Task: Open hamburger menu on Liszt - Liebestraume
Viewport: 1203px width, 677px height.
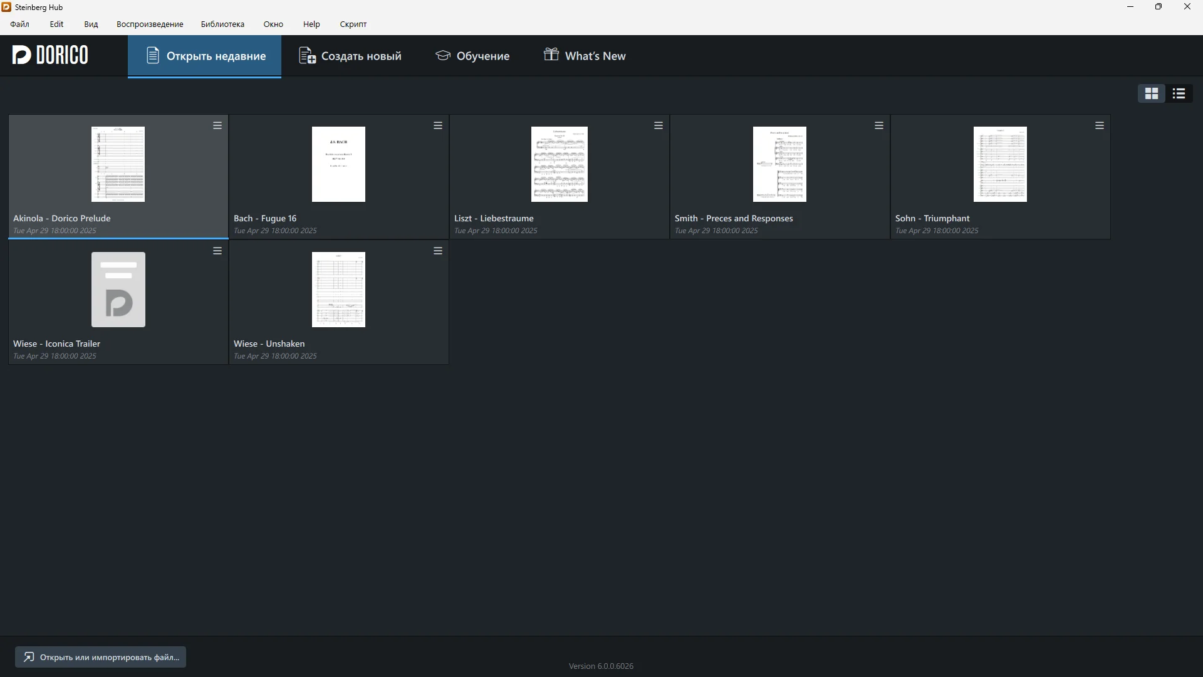Action: click(x=659, y=125)
